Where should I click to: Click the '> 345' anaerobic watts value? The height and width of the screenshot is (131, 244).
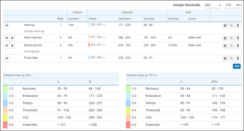click(x=93, y=125)
